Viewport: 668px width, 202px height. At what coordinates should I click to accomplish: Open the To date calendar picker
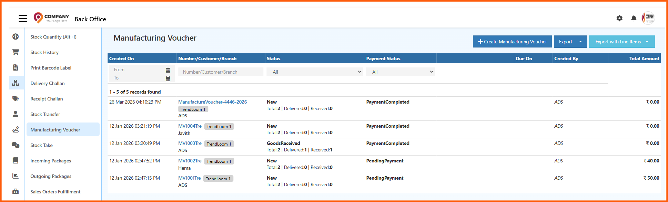coord(168,79)
